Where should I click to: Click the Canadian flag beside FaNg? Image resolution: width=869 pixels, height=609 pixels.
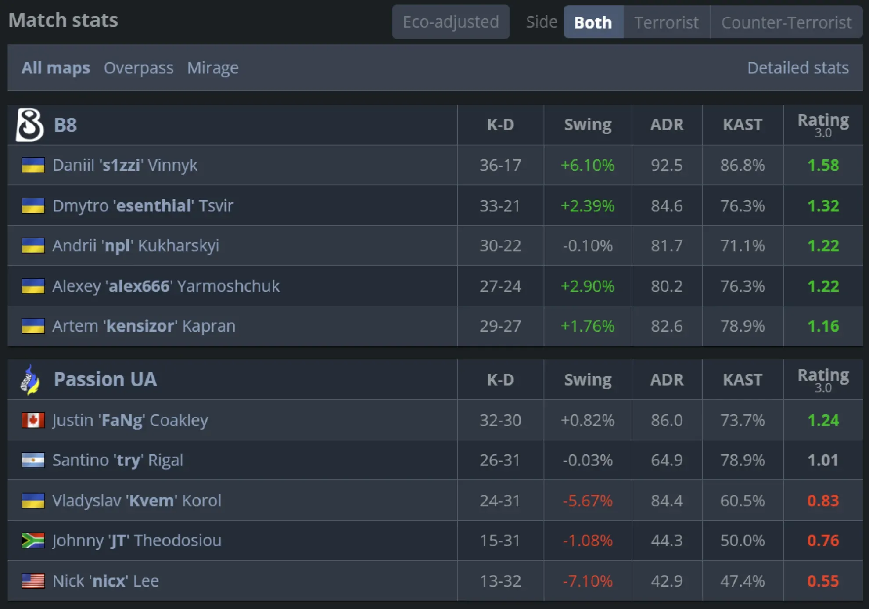click(33, 420)
